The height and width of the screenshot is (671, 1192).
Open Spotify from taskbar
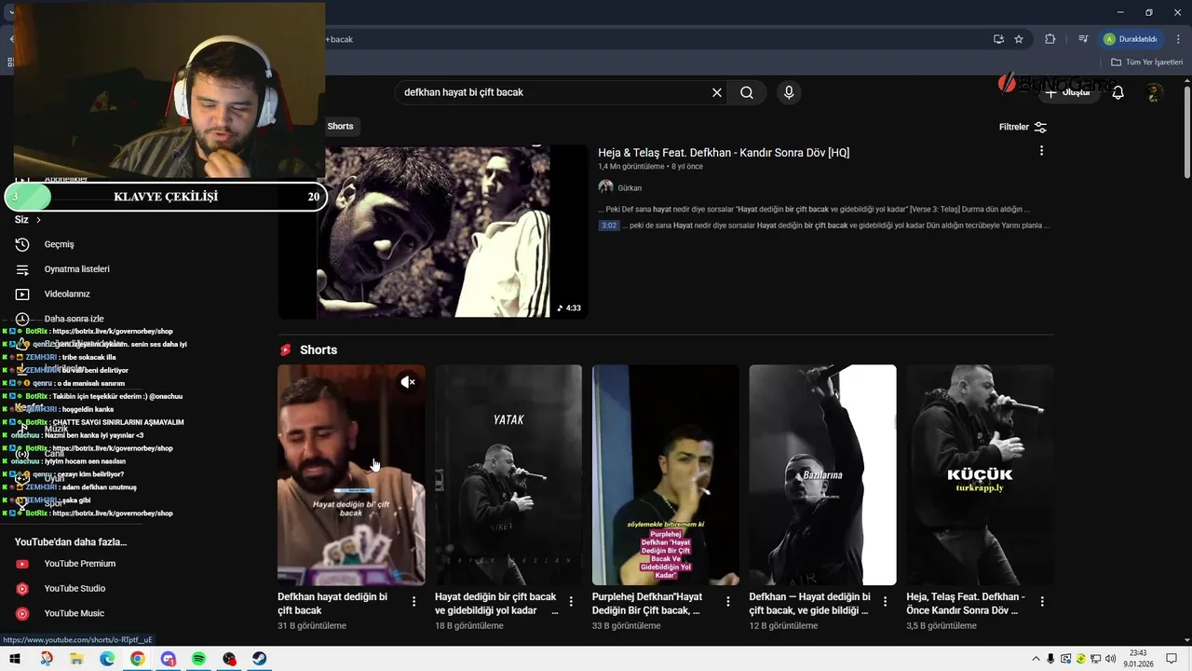point(198,659)
